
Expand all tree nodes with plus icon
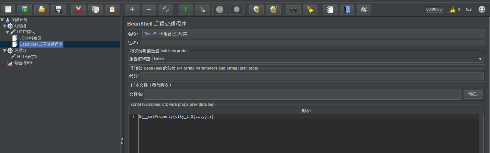pyautogui.click(x=132, y=9)
